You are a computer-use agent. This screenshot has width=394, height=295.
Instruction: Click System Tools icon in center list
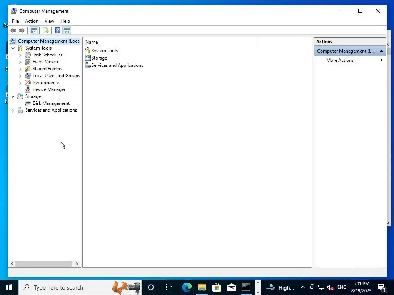coord(87,50)
